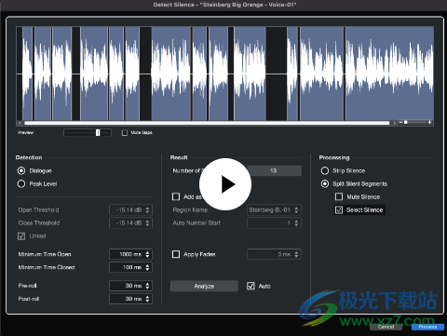Adjust Pre-roll value stepper arrows
Screen dimensions: 447x336
pyautogui.click(x=147, y=286)
